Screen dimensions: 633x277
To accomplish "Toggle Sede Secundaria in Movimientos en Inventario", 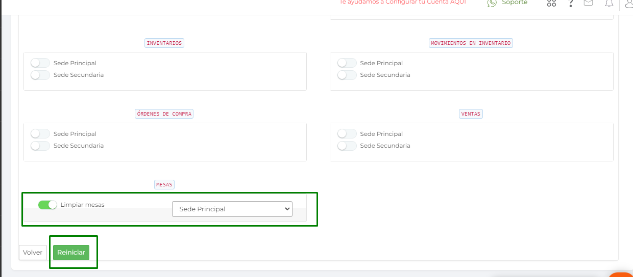I will click(x=347, y=75).
